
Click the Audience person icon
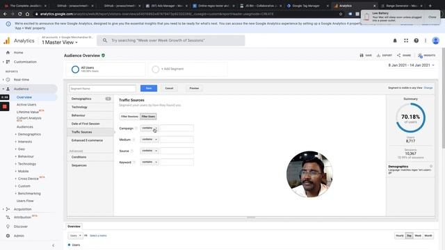click(x=8, y=89)
